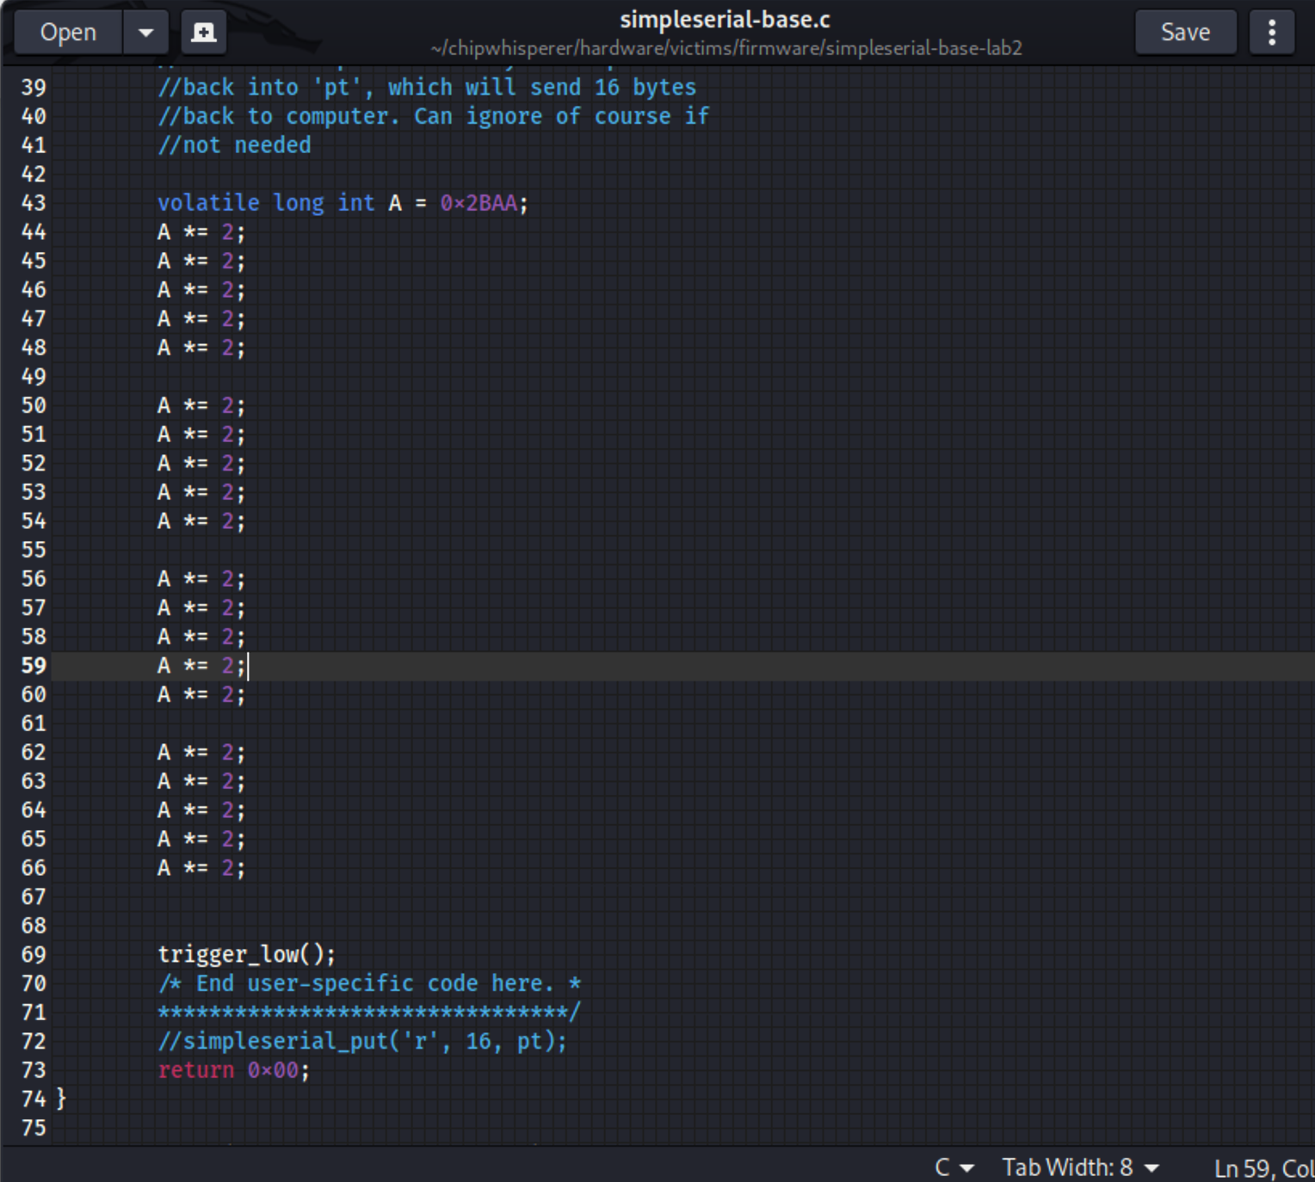Screen dimensions: 1315x1182
Task: Expand the recent files dropdown arrow beside Open
Action: coord(146,33)
